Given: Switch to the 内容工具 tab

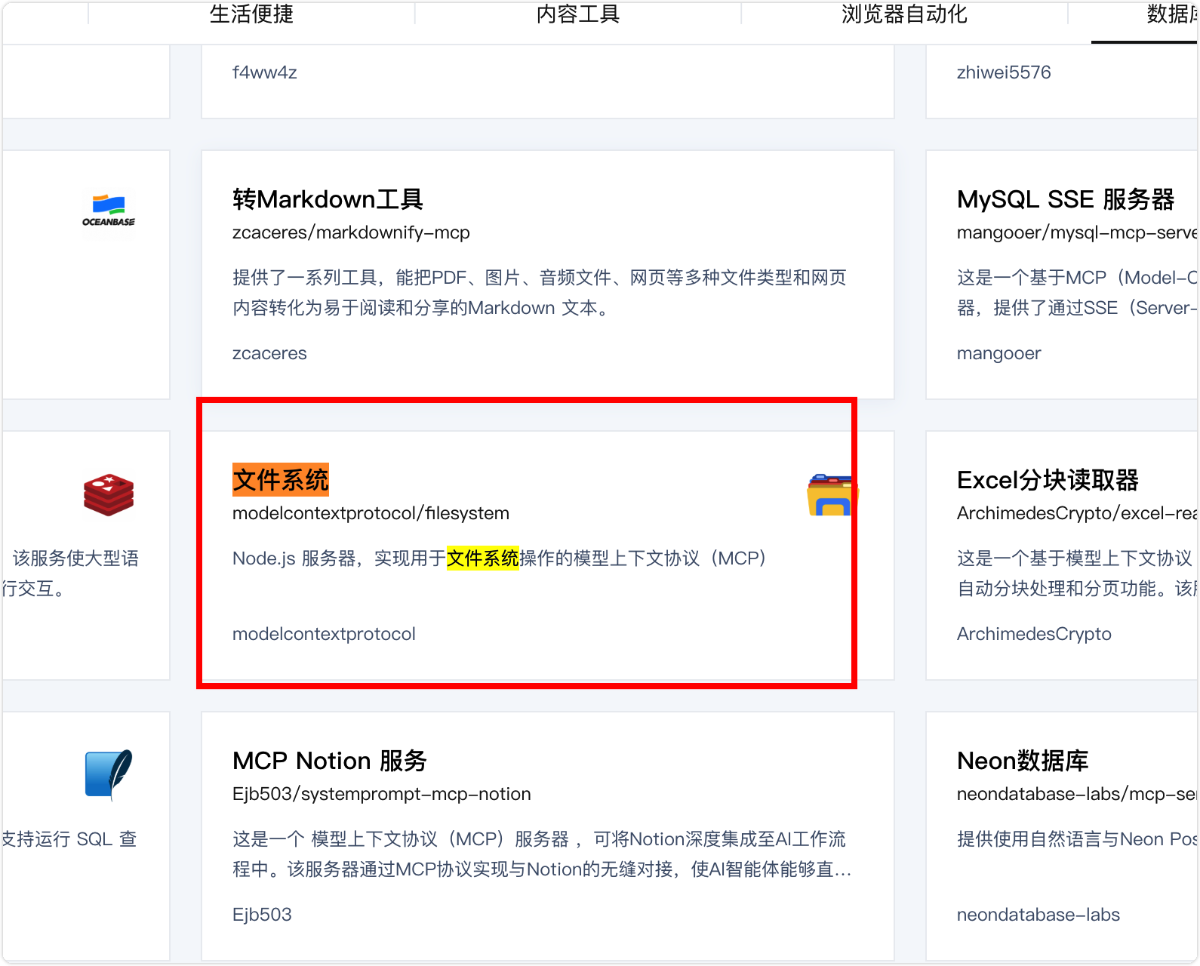Looking at the screenshot, I should point(578,14).
